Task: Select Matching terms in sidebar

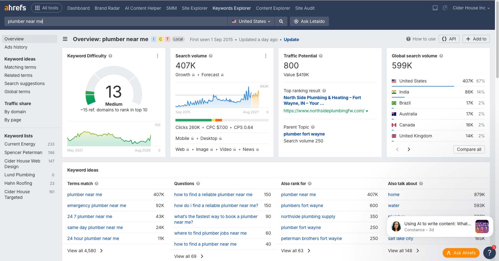Action: coord(20,67)
